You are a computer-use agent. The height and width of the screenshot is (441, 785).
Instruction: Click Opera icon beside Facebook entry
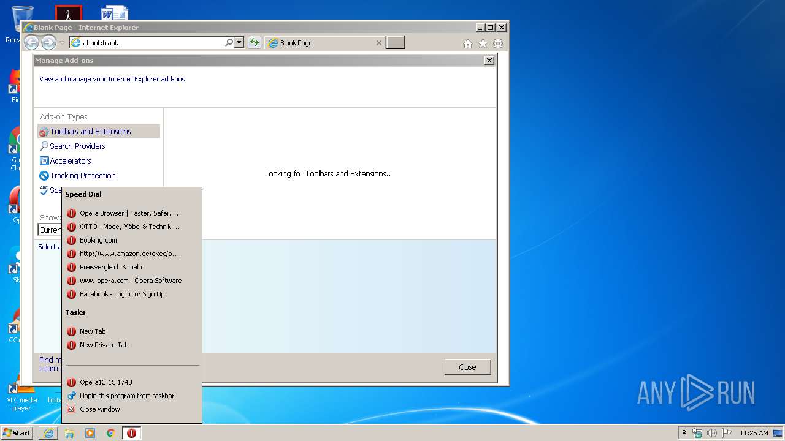coord(71,294)
